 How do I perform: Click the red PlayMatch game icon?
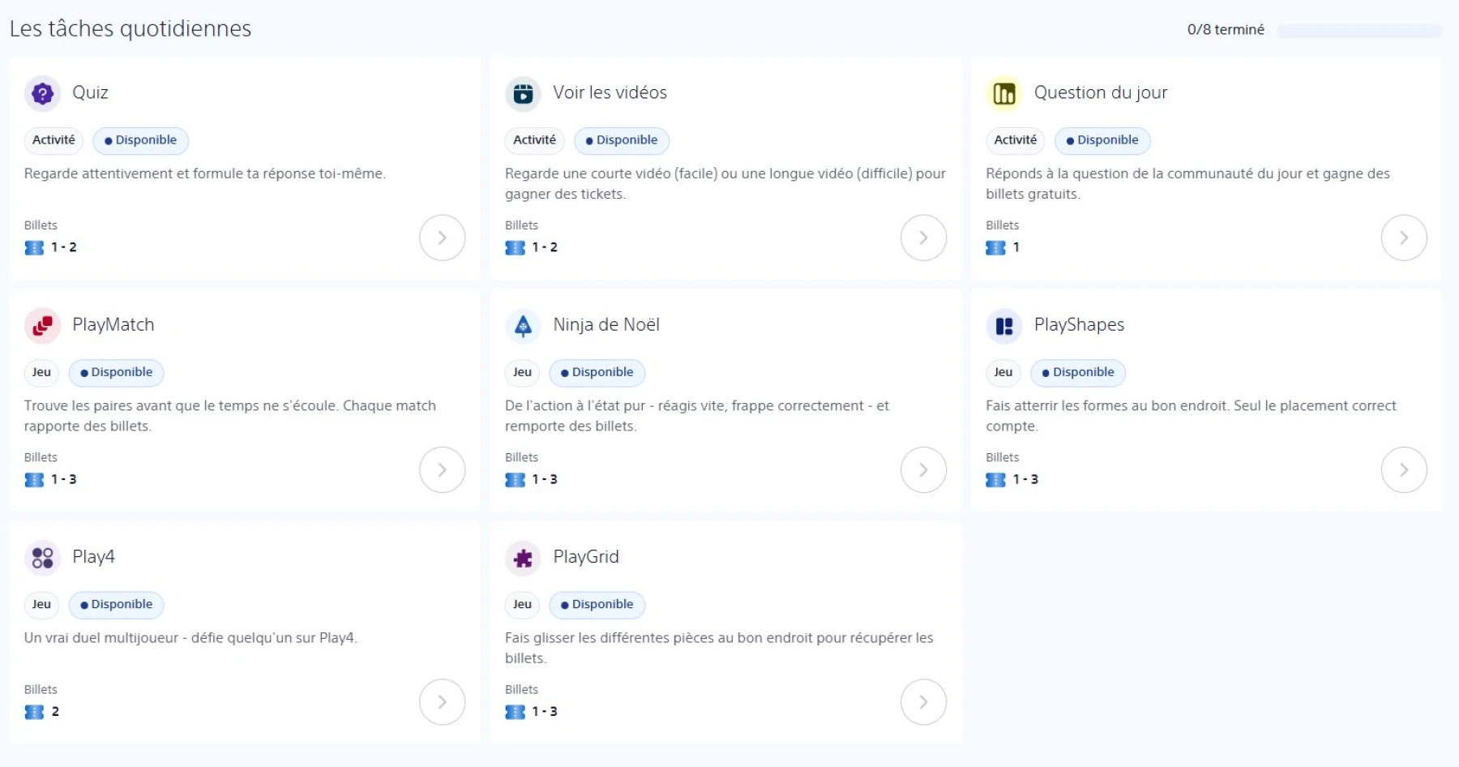42,326
